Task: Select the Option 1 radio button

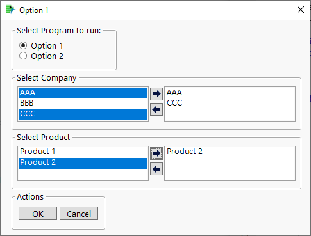Action: pos(23,45)
